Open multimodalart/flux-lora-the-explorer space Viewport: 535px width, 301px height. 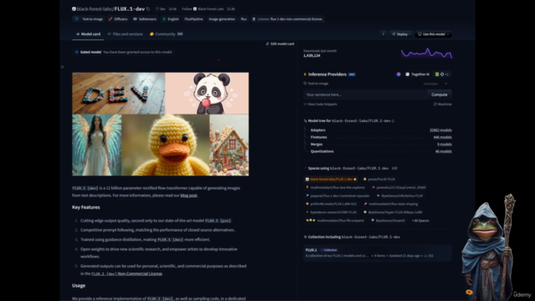[335, 187]
